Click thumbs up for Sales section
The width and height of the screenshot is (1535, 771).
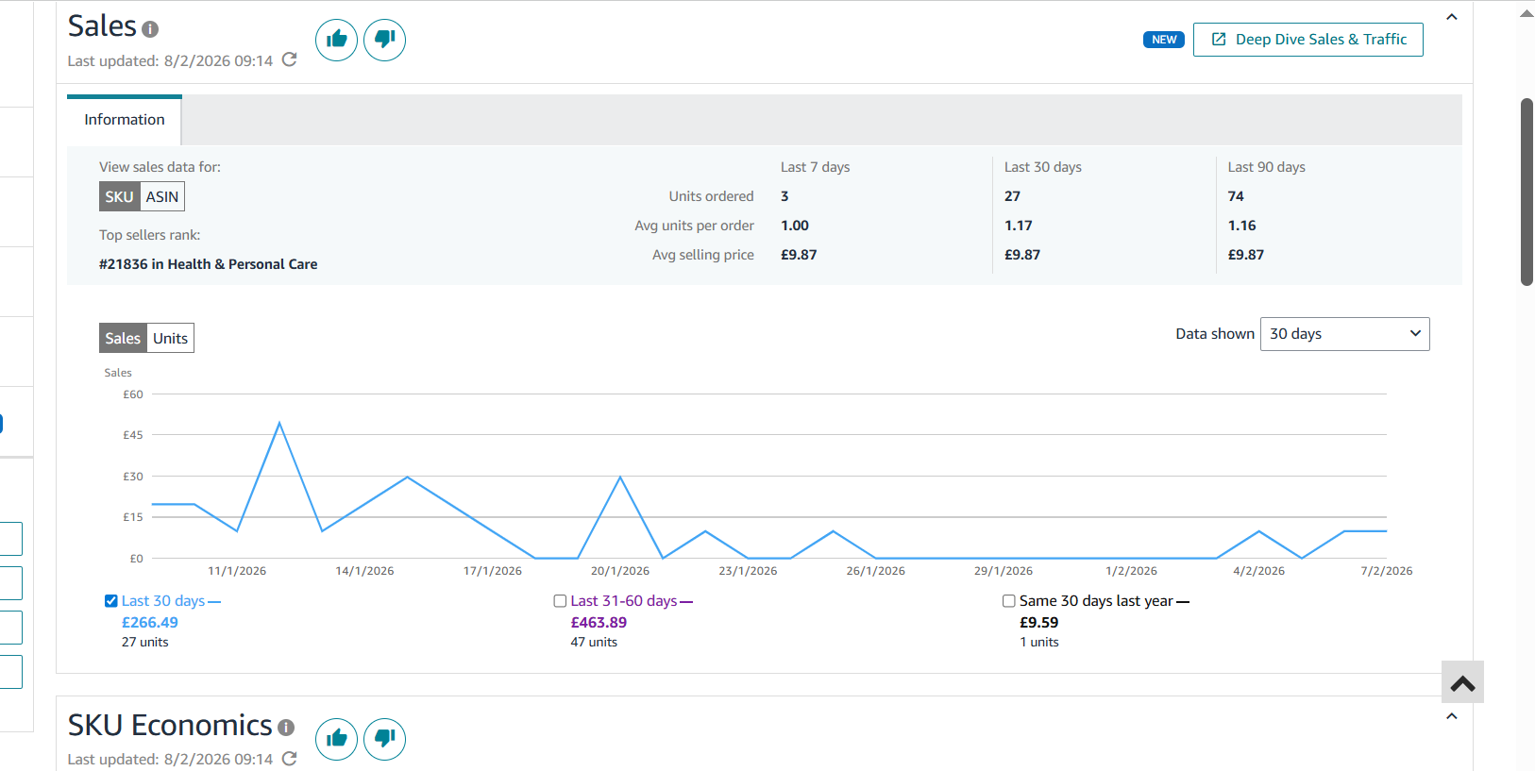336,40
